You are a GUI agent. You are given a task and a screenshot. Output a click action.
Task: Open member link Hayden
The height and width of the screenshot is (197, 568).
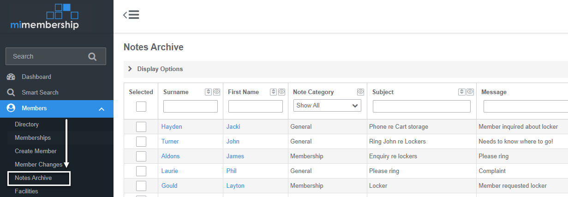[172, 127]
